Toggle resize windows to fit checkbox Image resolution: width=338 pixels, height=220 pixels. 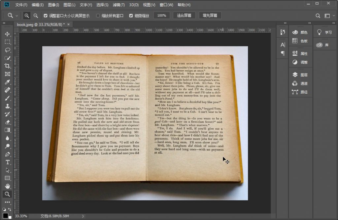(x=46, y=16)
